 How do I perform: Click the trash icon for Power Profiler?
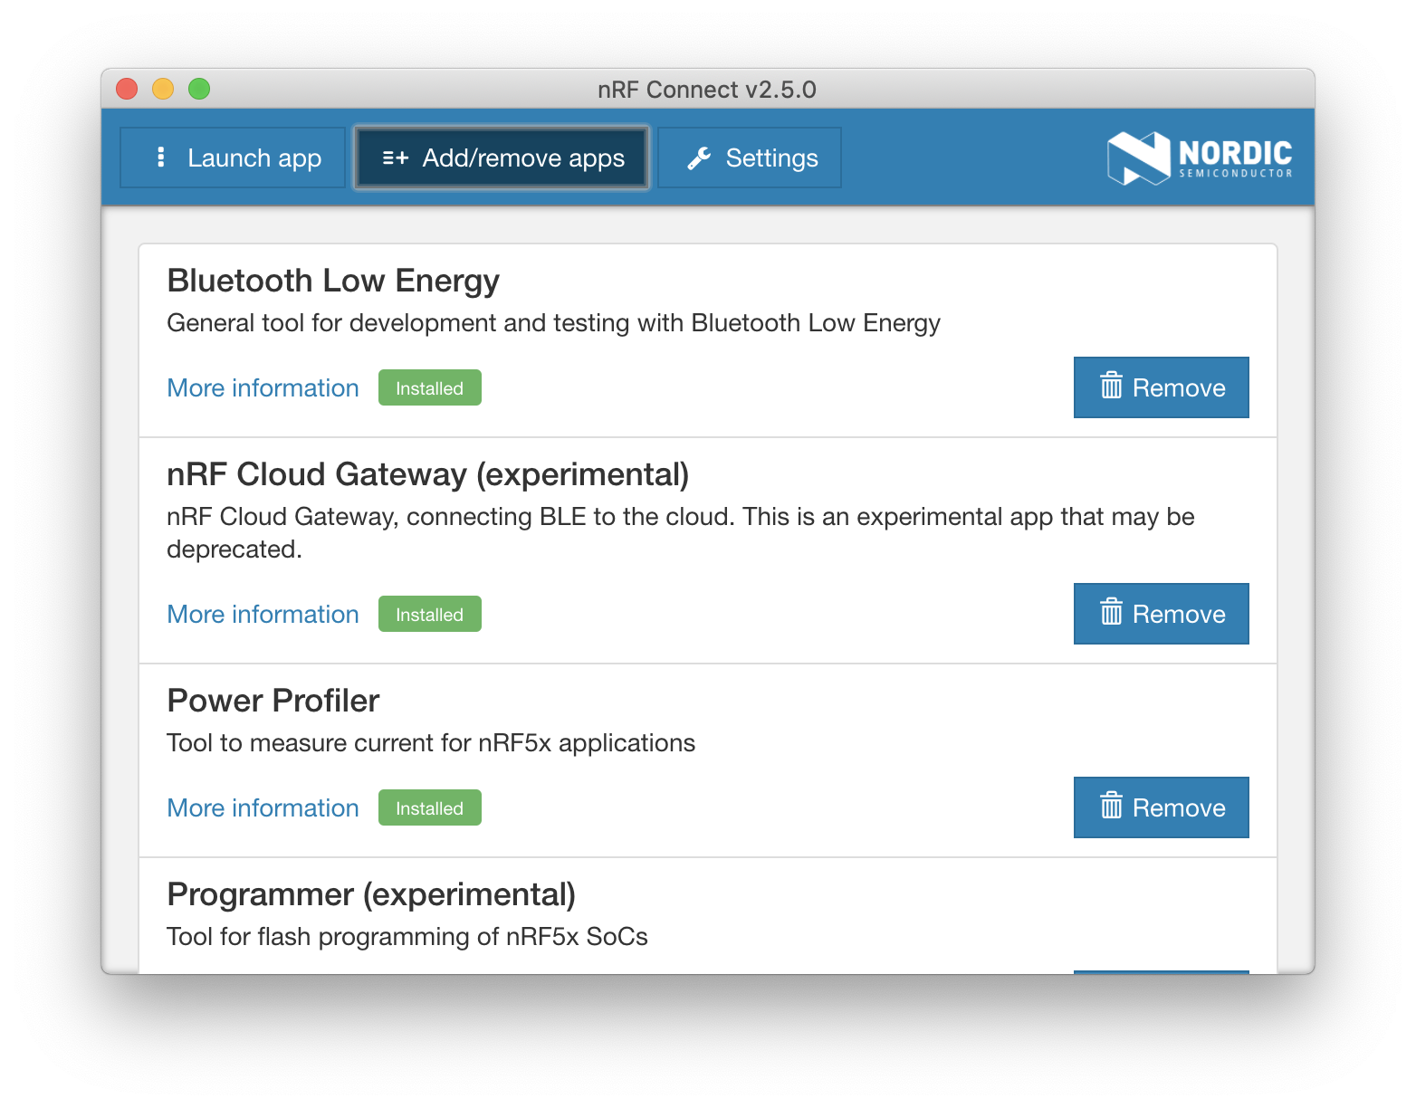click(x=1111, y=807)
